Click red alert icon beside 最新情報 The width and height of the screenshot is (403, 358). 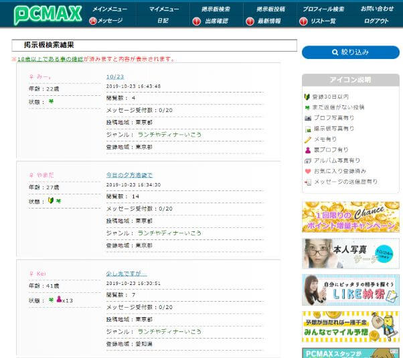pyautogui.click(x=250, y=21)
